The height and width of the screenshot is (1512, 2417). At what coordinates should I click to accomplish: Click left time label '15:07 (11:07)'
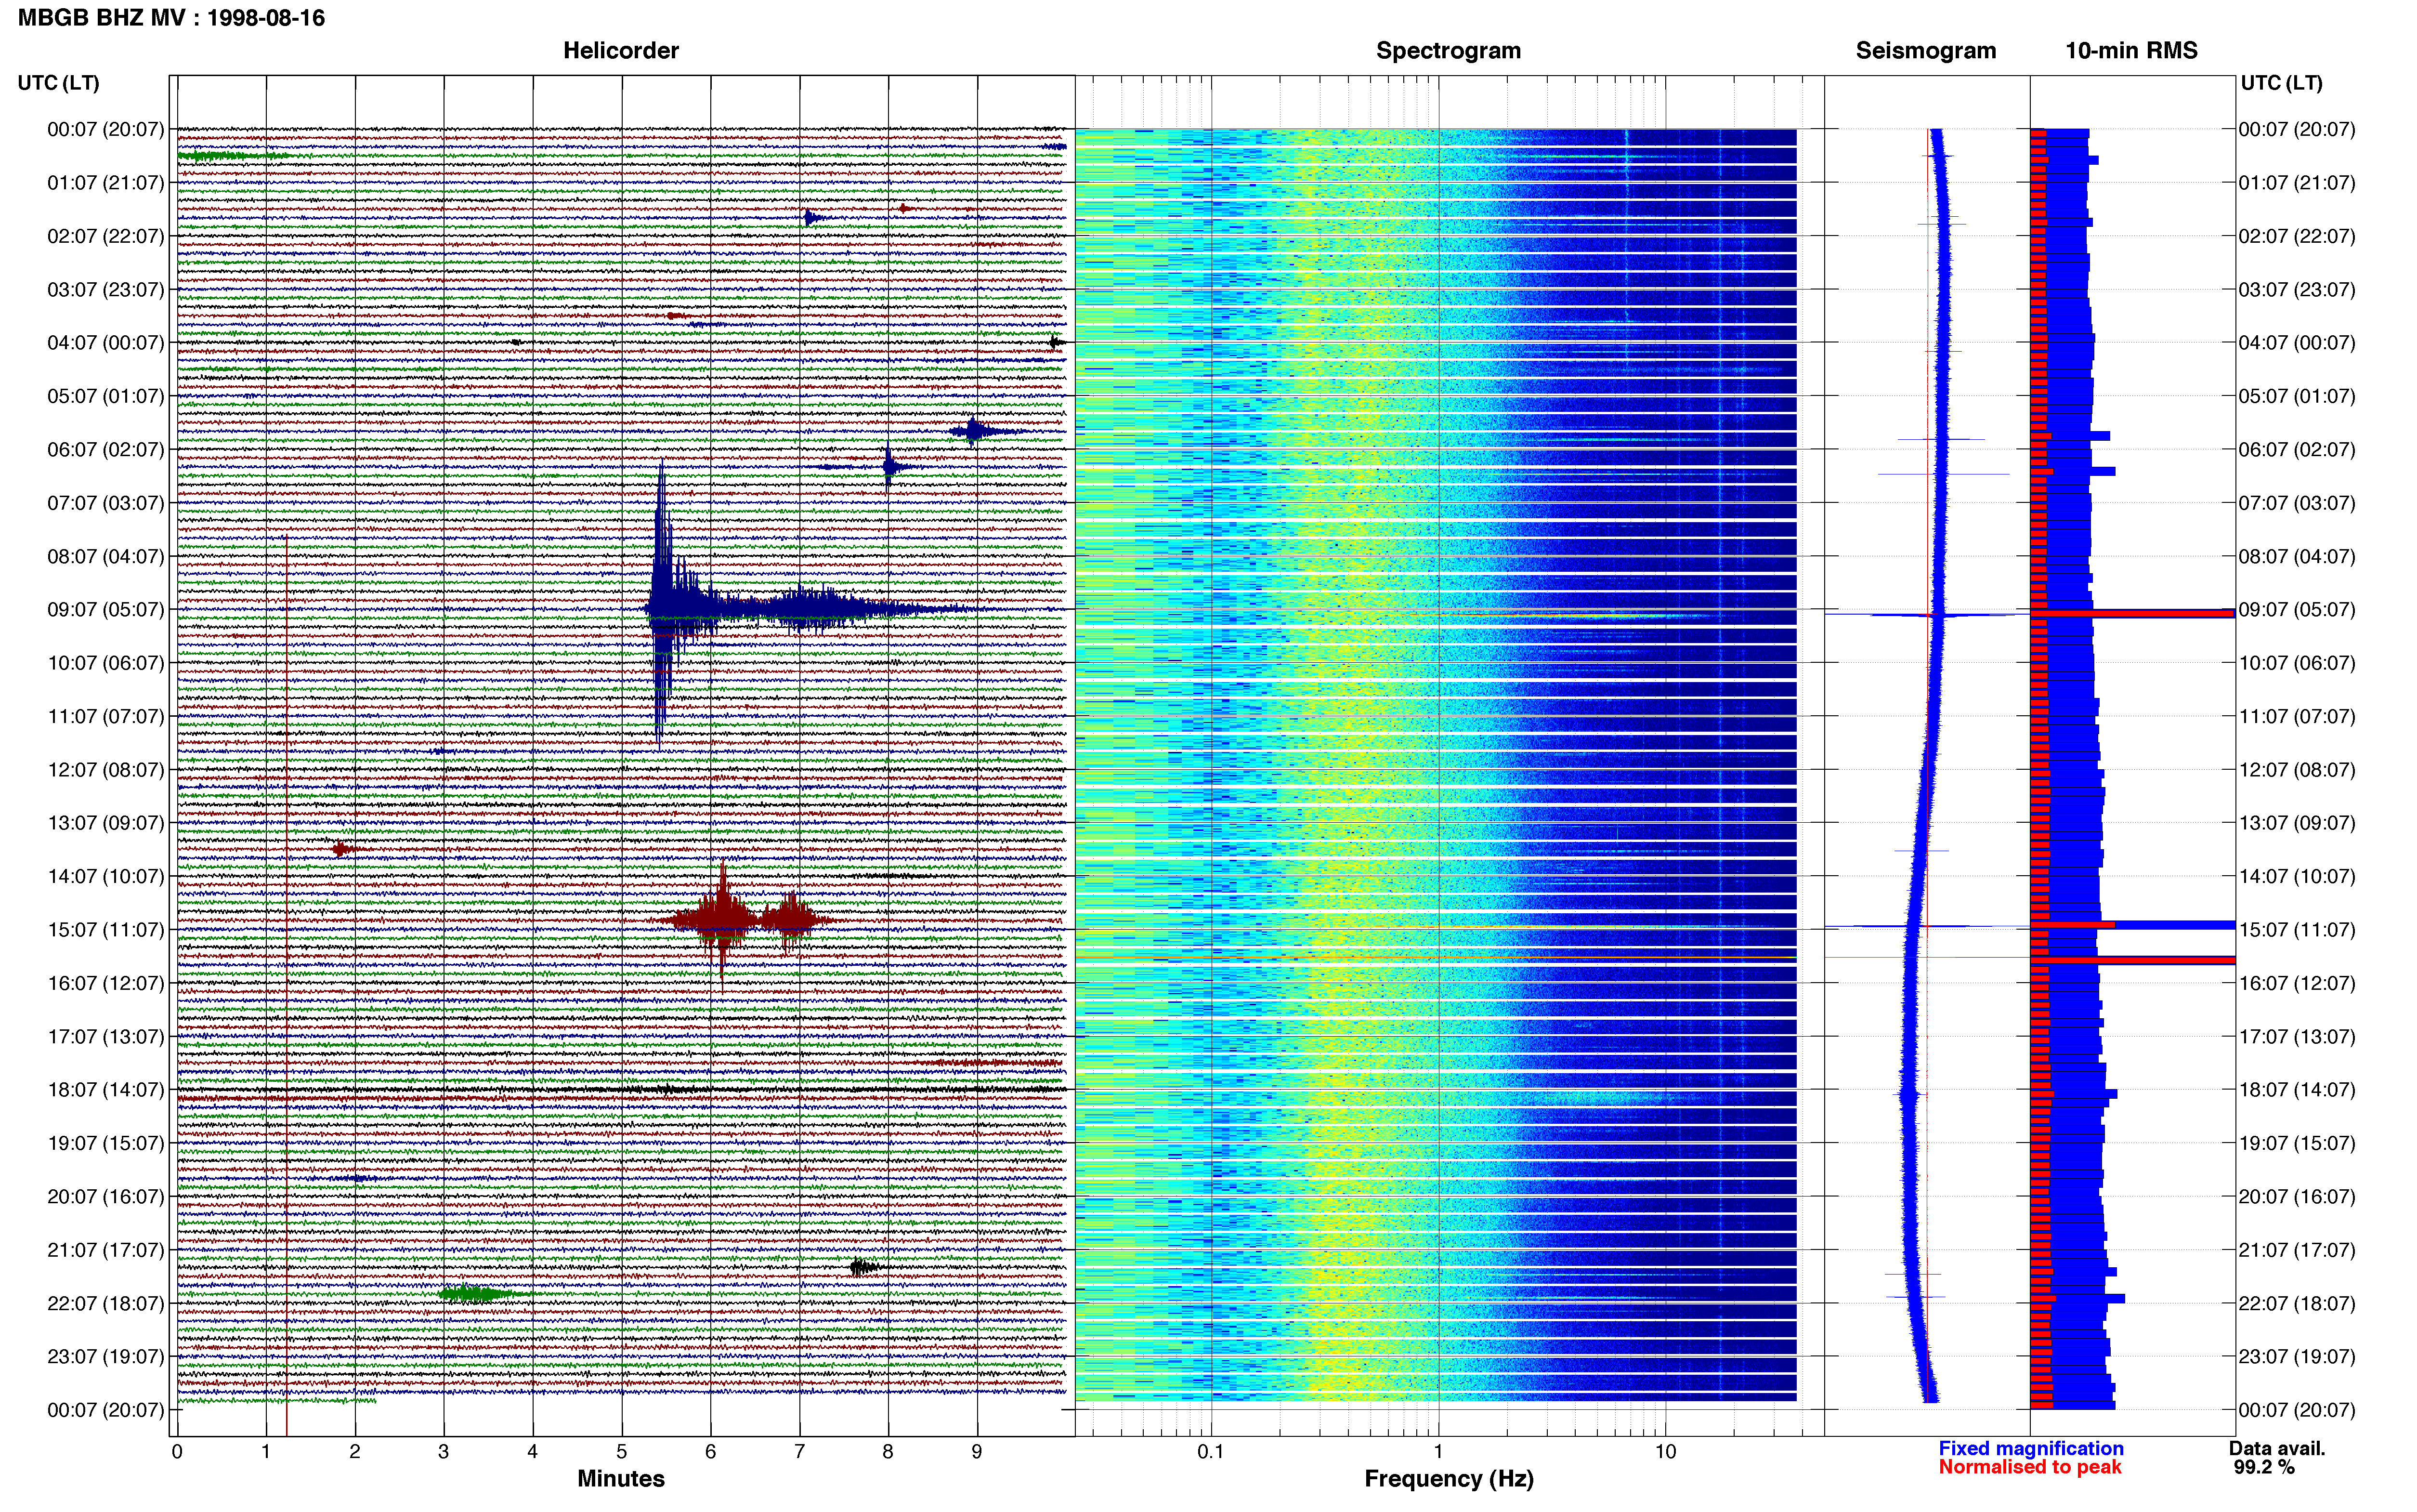coord(106,930)
